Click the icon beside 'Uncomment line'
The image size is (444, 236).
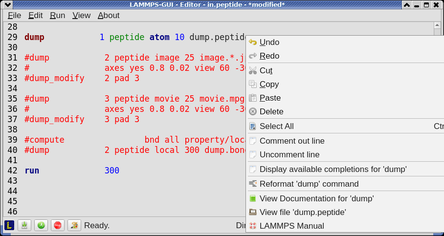click(x=253, y=154)
